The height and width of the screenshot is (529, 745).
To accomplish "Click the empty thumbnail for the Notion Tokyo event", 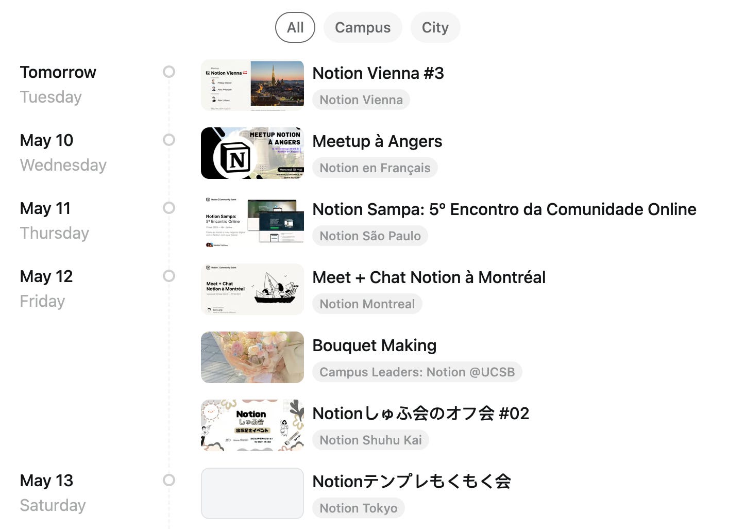I will pos(252,493).
